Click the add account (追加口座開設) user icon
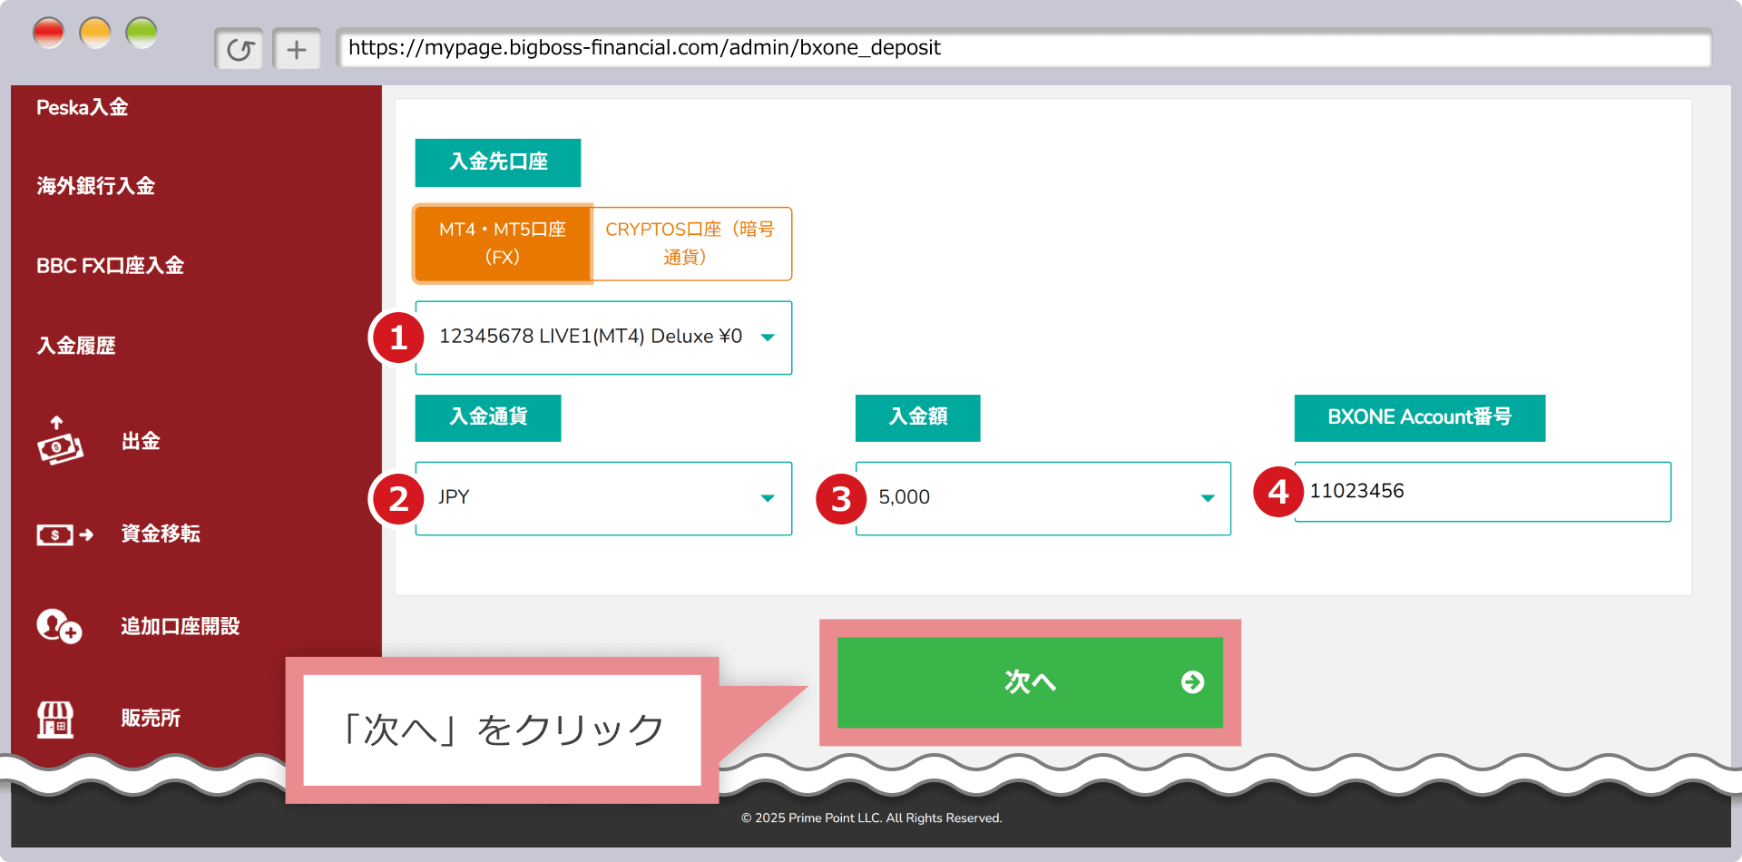The width and height of the screenshot is (1742, 862). click(x=59, y=626)
